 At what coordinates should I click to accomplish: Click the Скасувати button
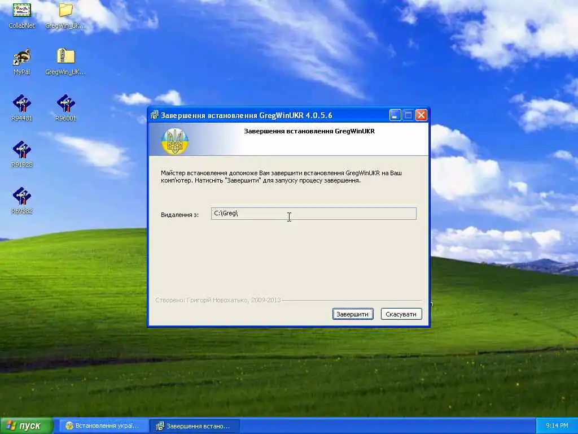point(401,314)
